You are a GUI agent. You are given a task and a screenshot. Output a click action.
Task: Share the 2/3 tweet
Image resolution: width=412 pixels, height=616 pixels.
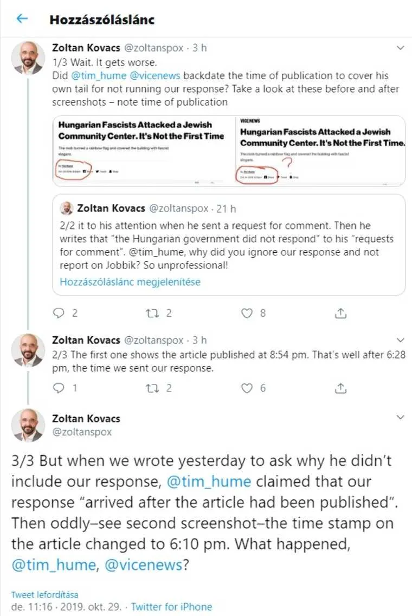tap(340, 388)
